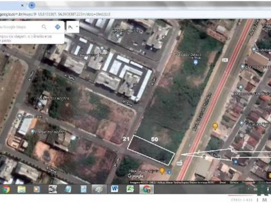Switch to the active Chrome window in taskbar
Image resolution: width=271 pixels, height=203 pixels.
pos(146,189)
